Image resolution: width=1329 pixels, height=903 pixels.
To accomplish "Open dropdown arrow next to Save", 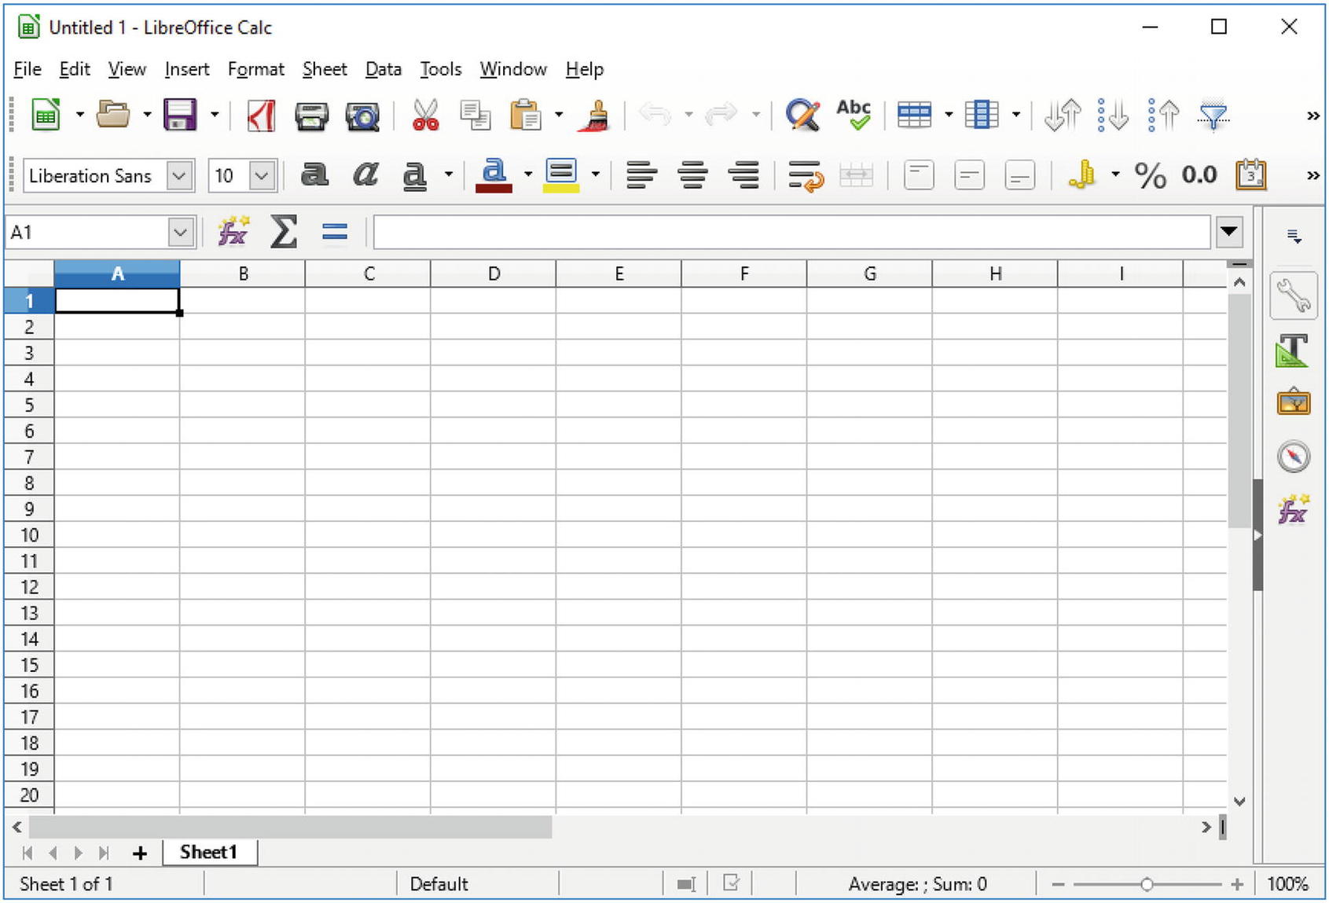I will (x=214, y=115).
